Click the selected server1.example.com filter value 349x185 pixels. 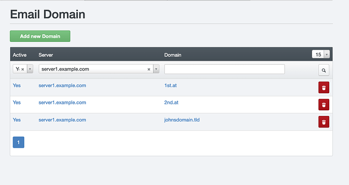[65, 69]
